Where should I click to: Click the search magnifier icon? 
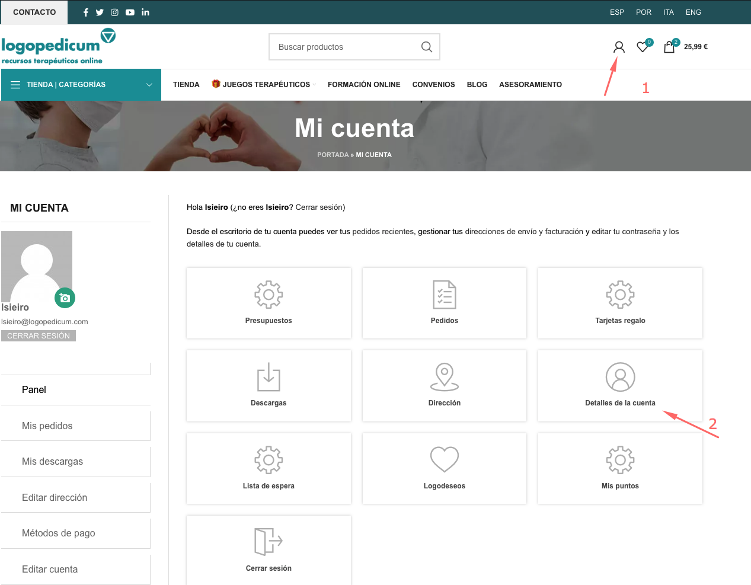coord(426,46)
